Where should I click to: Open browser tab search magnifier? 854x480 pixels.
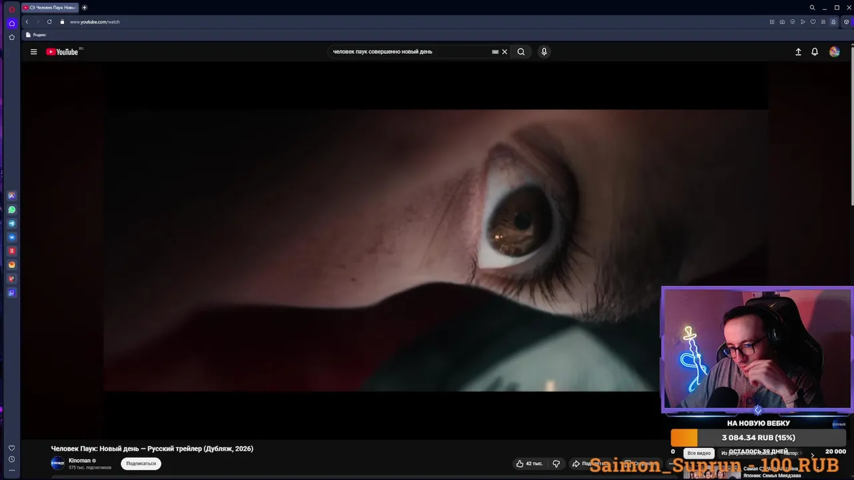coord(812,7)
